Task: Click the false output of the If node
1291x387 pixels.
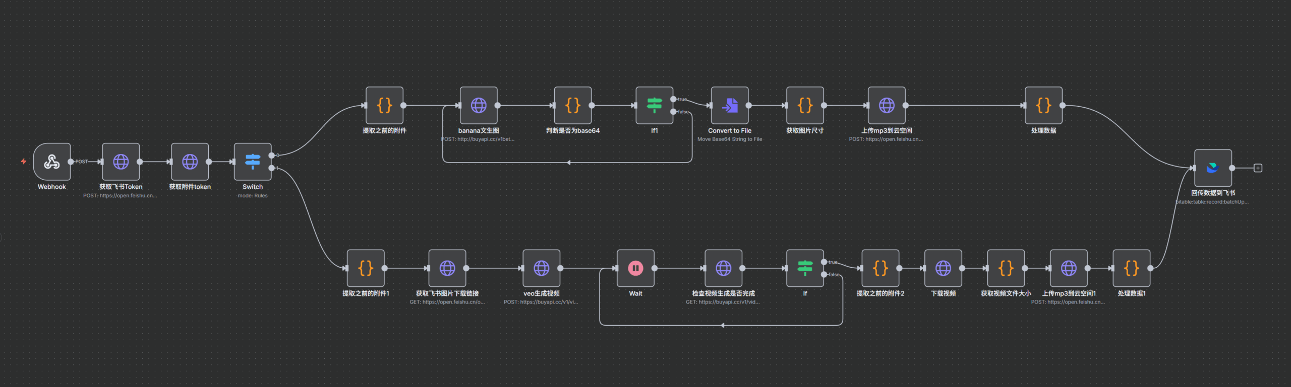Action: (x=824, y=274)
